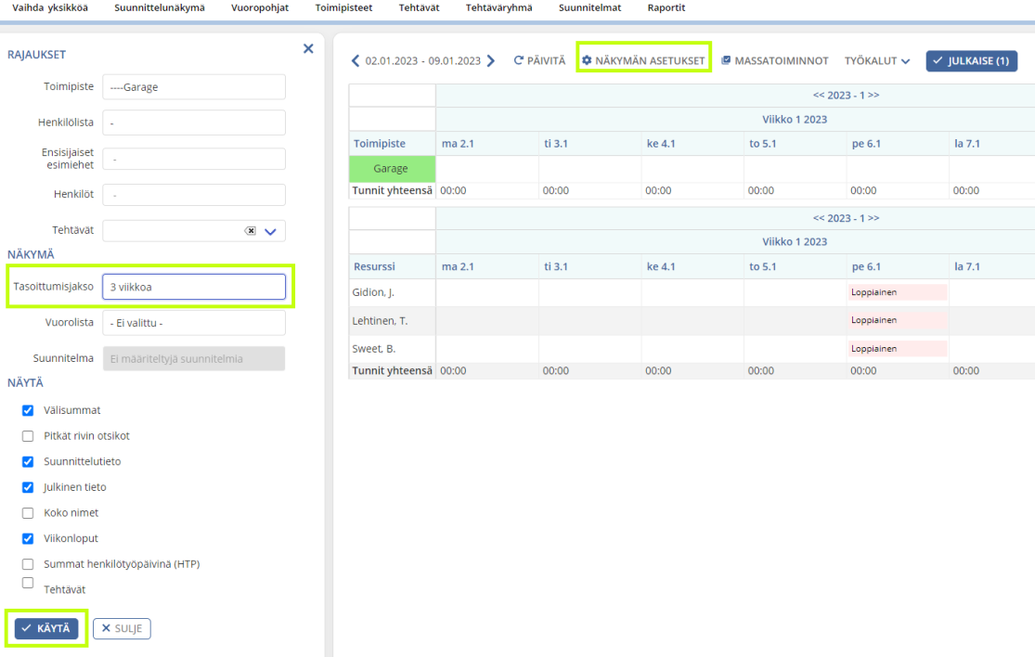Viewport: 1035px width, 657px height.
Task: Select Loppiainen cell in Sweet, B. row
Action: pyautogui.click(x=898, y=348)
